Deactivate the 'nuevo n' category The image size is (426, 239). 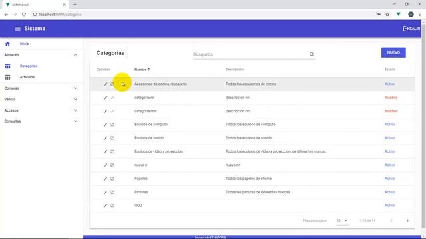coord(112,165)
